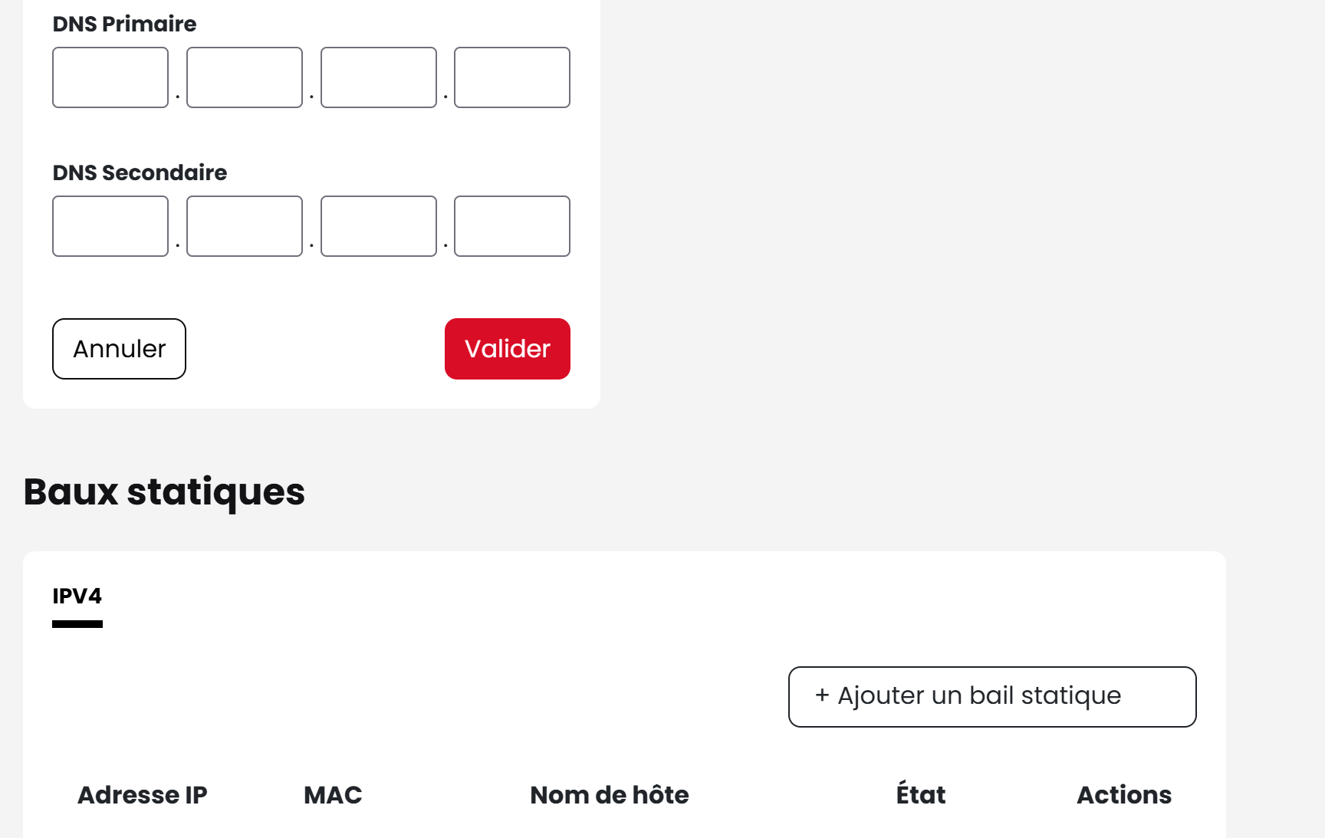Viewport: 1325px width, 838px height.
Task: Switch to the IPV4 tab
Action: pyautogui.click(x=77, y=596)
